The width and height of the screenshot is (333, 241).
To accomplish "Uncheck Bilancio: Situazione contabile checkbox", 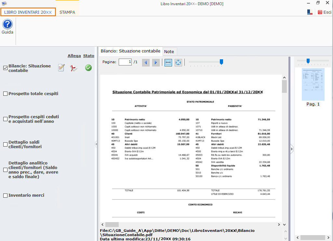I will click(x=5, y=68).
